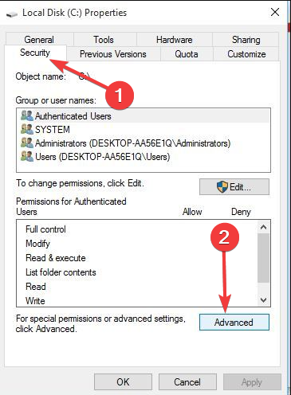Click the OK button
291x395 pixels.
[x=123, y=382]
